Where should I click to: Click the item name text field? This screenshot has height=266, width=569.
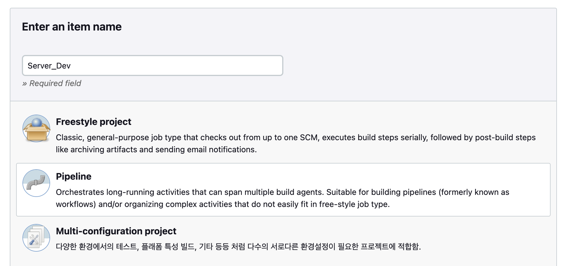pyautogui.click(x=153, y=66)
